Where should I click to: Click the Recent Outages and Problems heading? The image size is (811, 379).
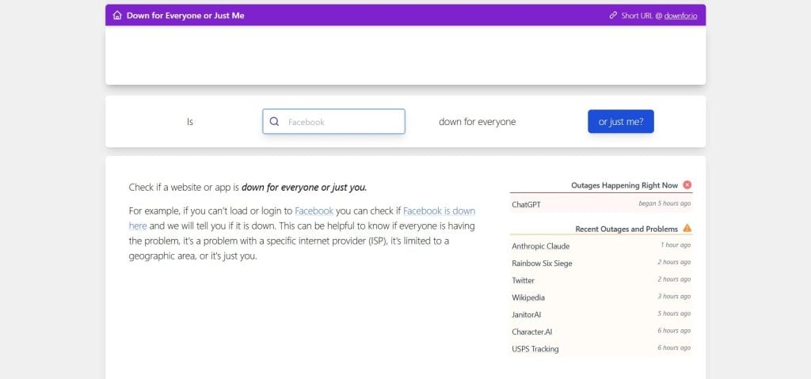click(x=626, y=229)
